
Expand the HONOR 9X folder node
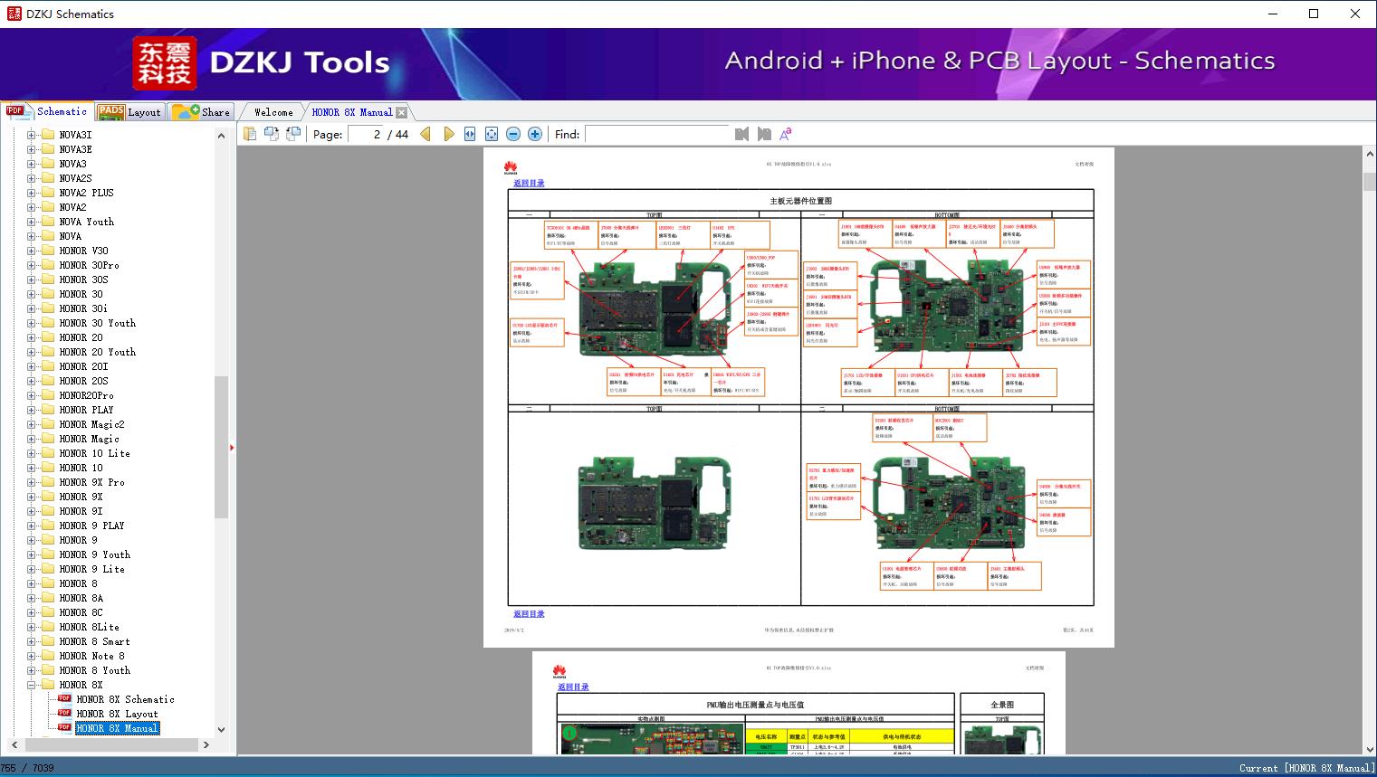[32, 497]
